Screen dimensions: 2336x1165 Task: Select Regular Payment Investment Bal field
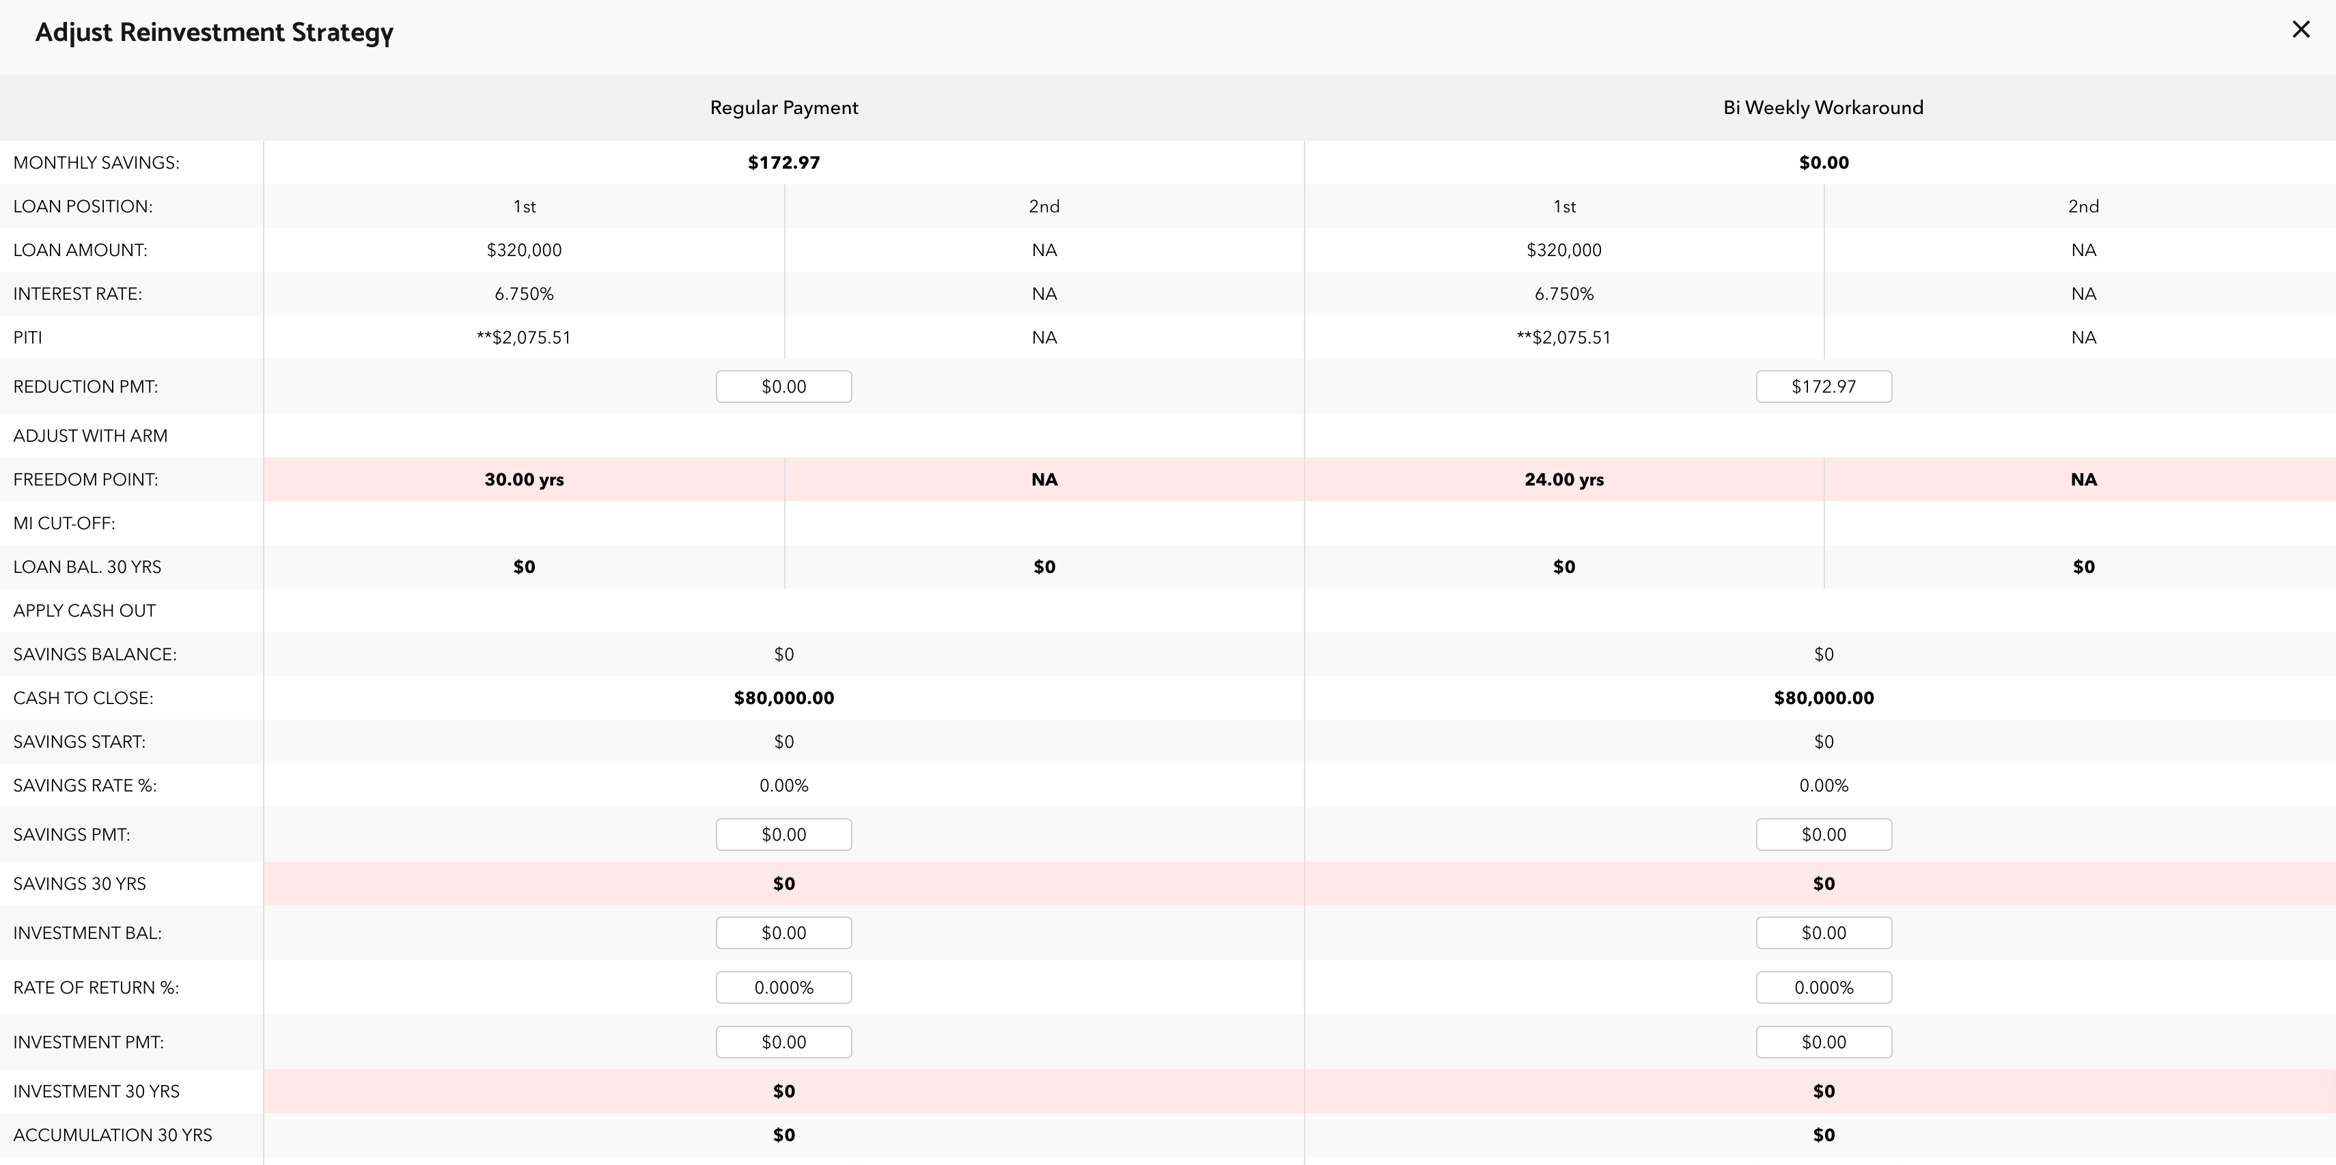pyautogui.click(x=783, y=933)
